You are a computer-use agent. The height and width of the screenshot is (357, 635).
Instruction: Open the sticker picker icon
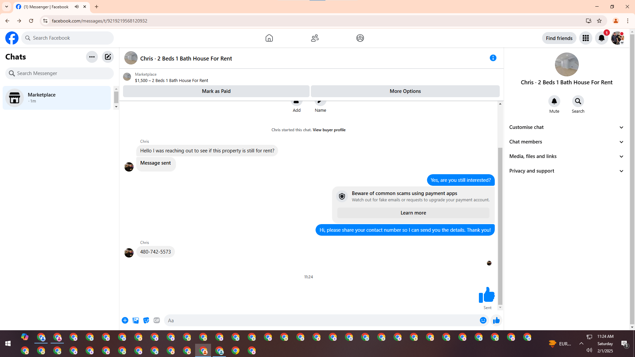point(146,320)
